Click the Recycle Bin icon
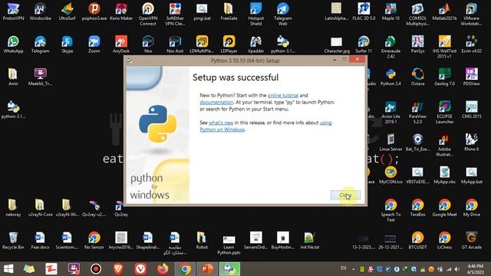The height and width of the screenshot is (276, 491). pyautogui.click(x=13, y=241)
